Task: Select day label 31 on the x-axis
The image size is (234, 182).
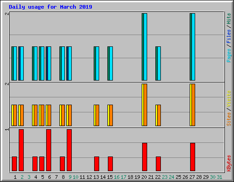Action: (x=219, y=177)
